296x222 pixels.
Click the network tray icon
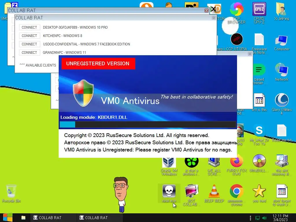258,218
